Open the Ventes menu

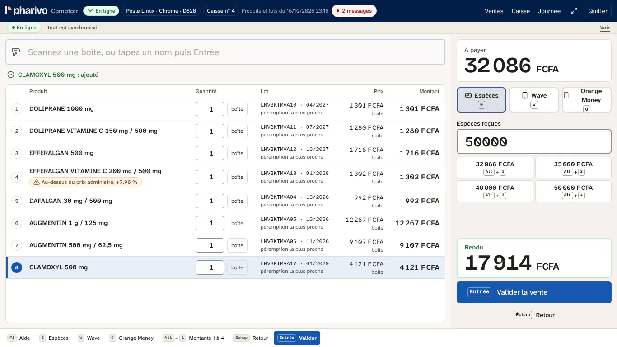[x=494, y=11]
